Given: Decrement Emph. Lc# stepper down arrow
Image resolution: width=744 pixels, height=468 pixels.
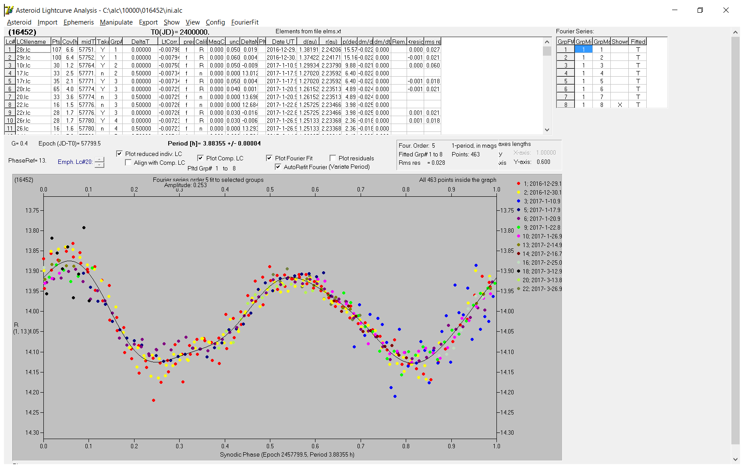Looking at the screenshot, I should pyautogui.click(x=99, y=165).
